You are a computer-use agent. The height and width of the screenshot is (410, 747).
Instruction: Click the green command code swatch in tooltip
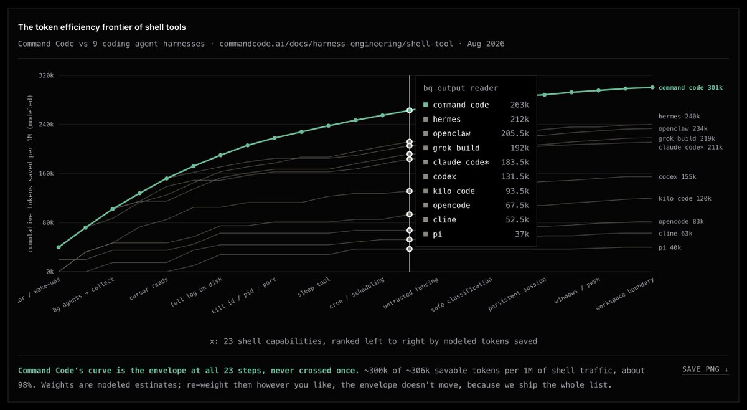coord(426,105)
